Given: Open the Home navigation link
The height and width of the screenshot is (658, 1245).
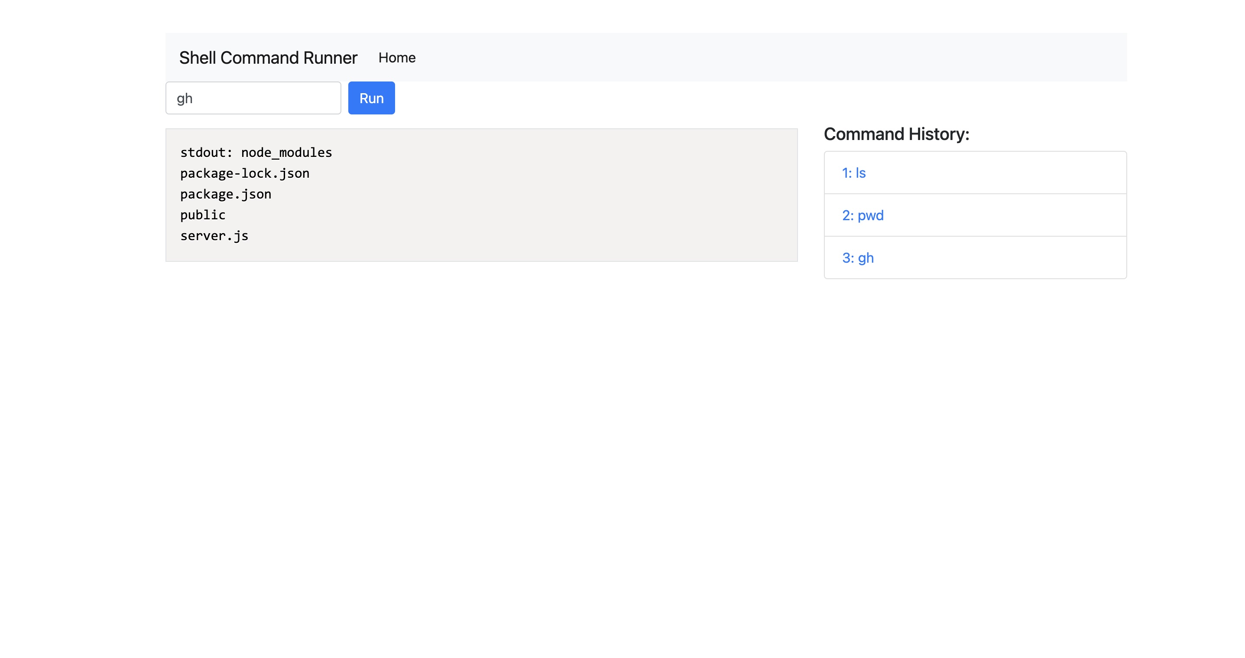Looking at the screenshot, I should point(396,58).
